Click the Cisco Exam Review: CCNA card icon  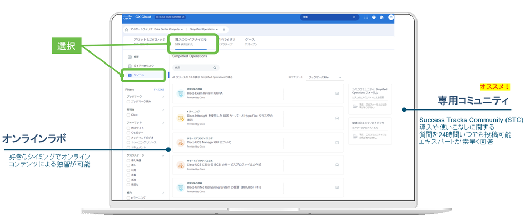click(x=181, y=93)
